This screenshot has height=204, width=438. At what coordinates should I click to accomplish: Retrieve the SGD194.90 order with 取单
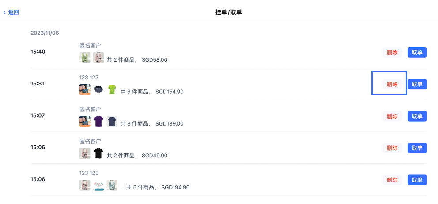coord(417,180)
